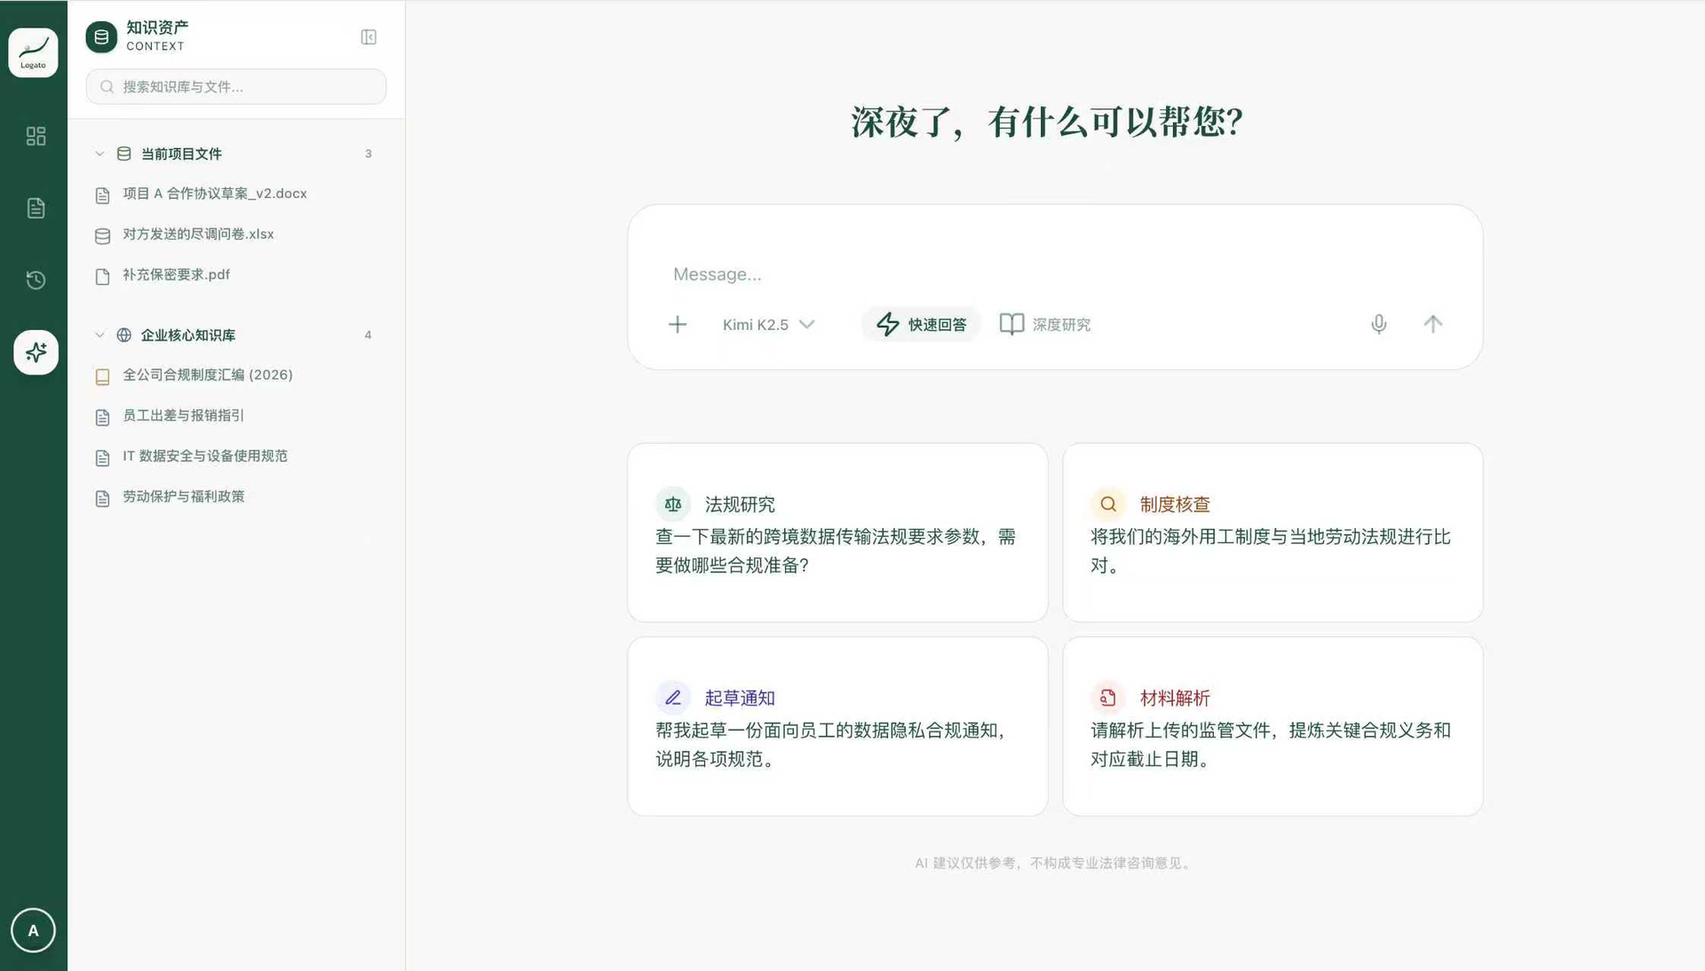The image size is (1705, 971).
Task: Open the documents icon in left rail
Action: pyautogui.click(x=36, y=208)
